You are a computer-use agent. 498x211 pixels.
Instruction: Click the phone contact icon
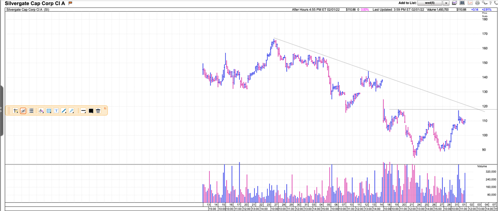495,3
